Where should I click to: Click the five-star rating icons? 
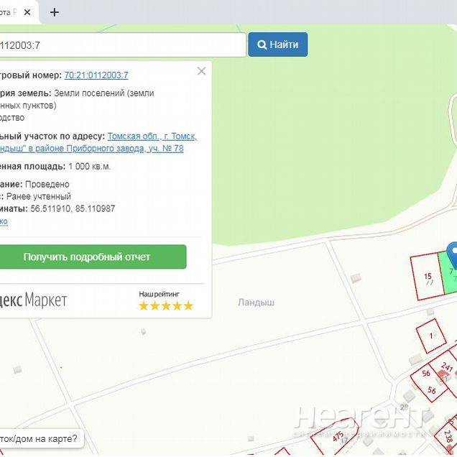[166, 305]
